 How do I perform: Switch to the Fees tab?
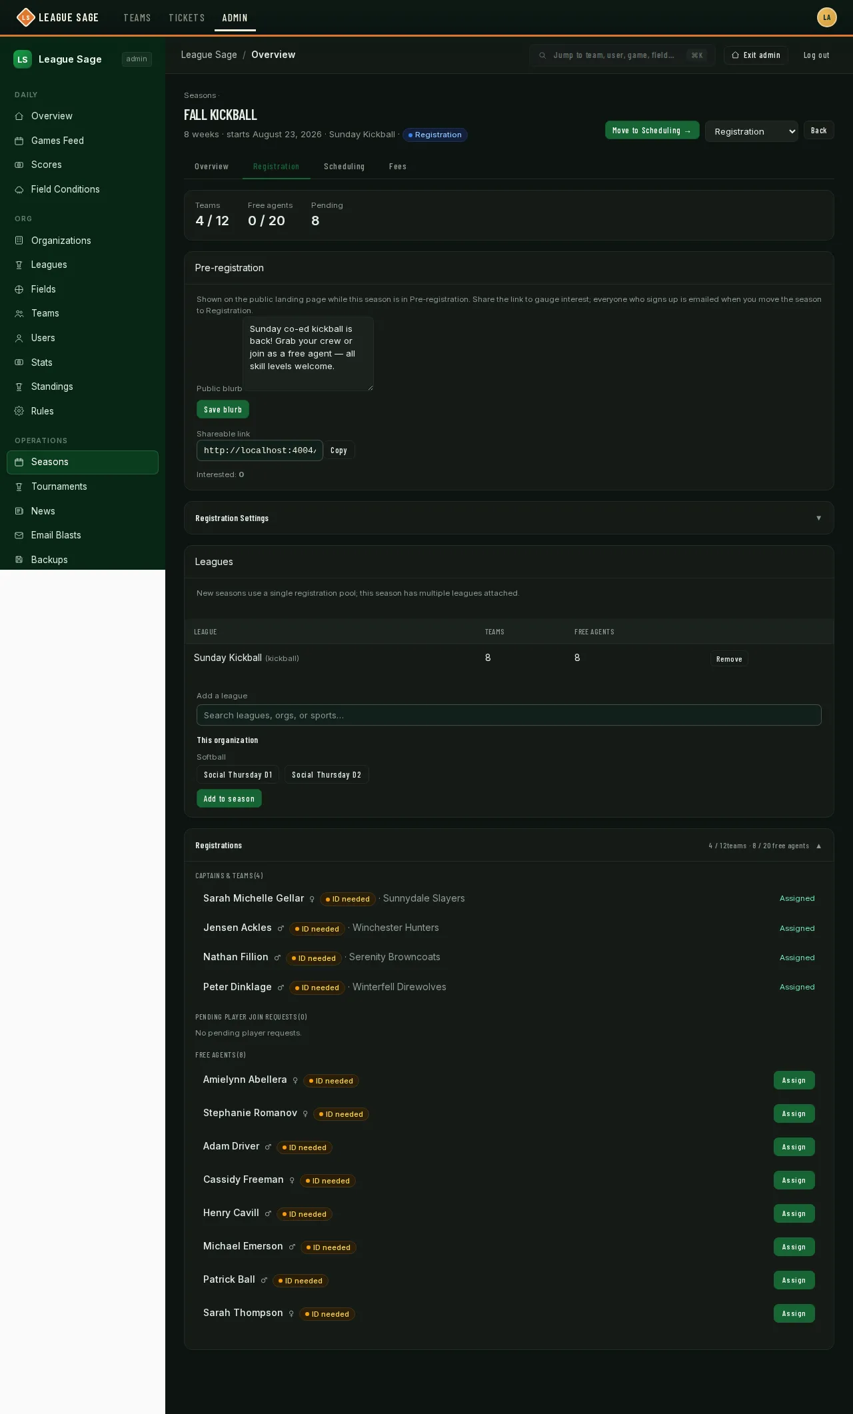pos(398,167)
